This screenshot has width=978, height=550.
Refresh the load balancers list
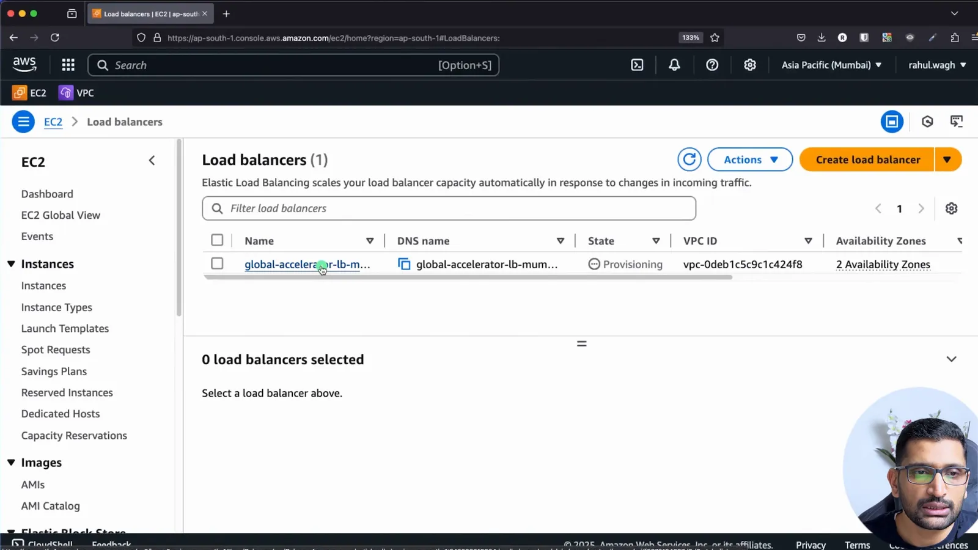click(689, 159)
